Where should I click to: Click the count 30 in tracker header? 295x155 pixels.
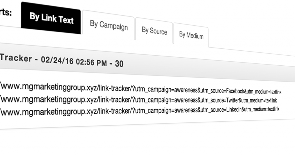pyautogui.click(x=119, y=64)
